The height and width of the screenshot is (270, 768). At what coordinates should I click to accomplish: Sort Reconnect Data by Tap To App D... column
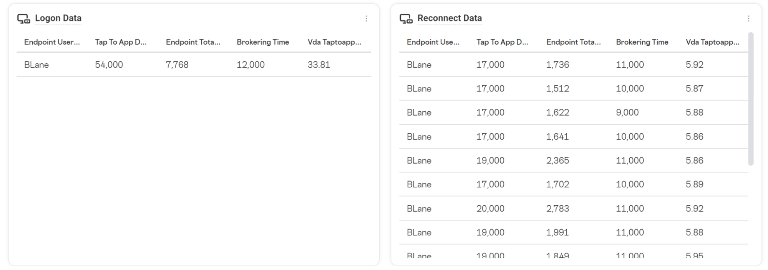[502, 42]
